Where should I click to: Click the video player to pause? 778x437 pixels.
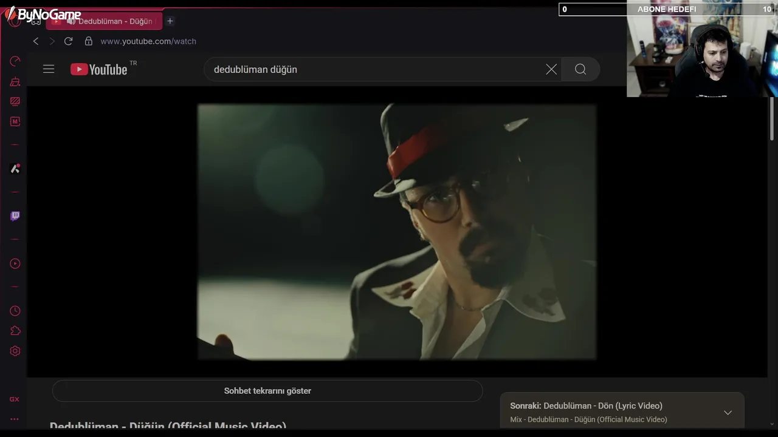coord(397,231)
